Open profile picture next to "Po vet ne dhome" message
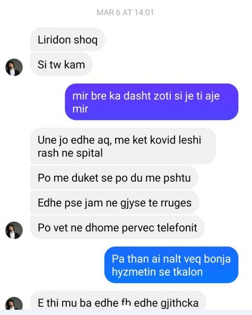Image resolution: width=252 pixels, height=315 pixels. tap(14, 230)
